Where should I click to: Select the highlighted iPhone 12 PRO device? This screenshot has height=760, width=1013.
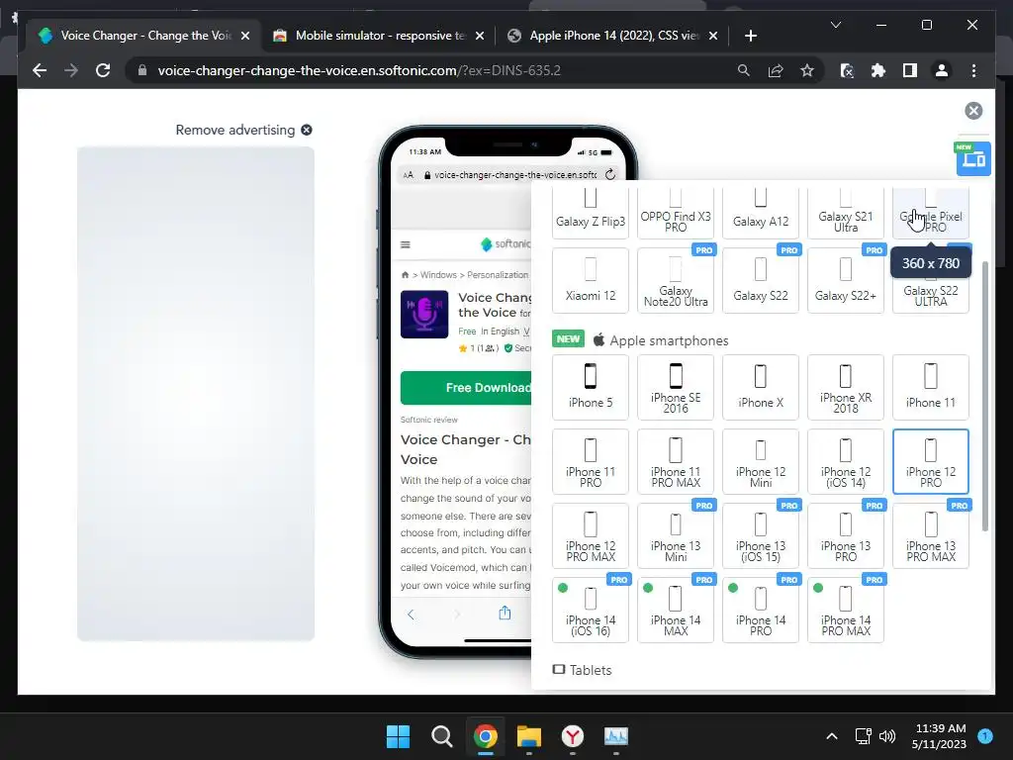pyautogui.click(x=930, y=461)
